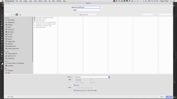Select the Move tool in Photoshop toolbar
The width and height of the screenshot is (177, 99).
2,11
